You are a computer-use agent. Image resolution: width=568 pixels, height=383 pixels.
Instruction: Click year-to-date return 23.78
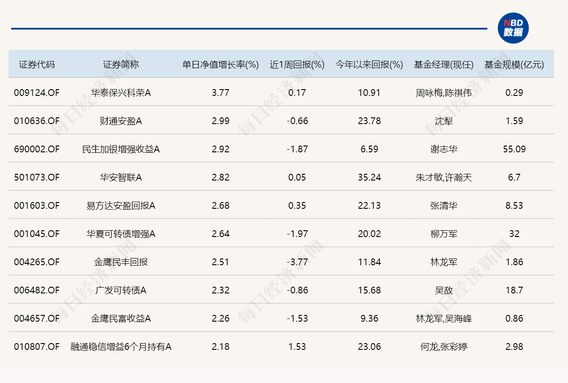coord(370,121)
